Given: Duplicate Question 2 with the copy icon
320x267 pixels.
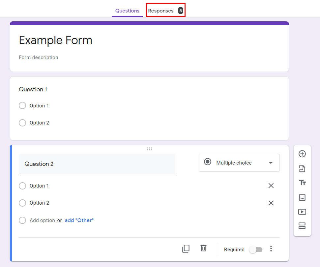Looking at the screenshot, I should click(186, 249).
